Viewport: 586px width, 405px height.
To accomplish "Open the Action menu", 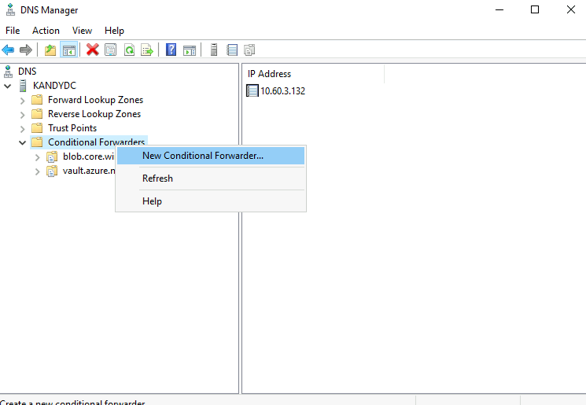I will (x=46, y=30).
